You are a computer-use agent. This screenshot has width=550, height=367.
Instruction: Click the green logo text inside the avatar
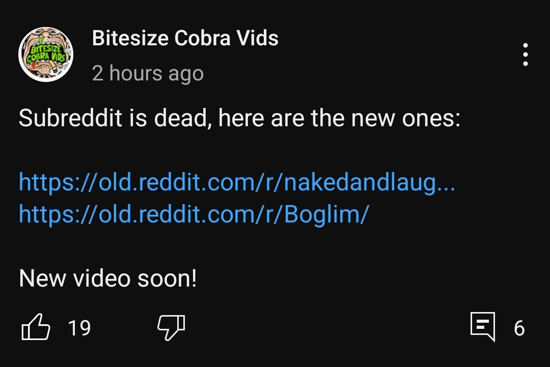point(46,53)
